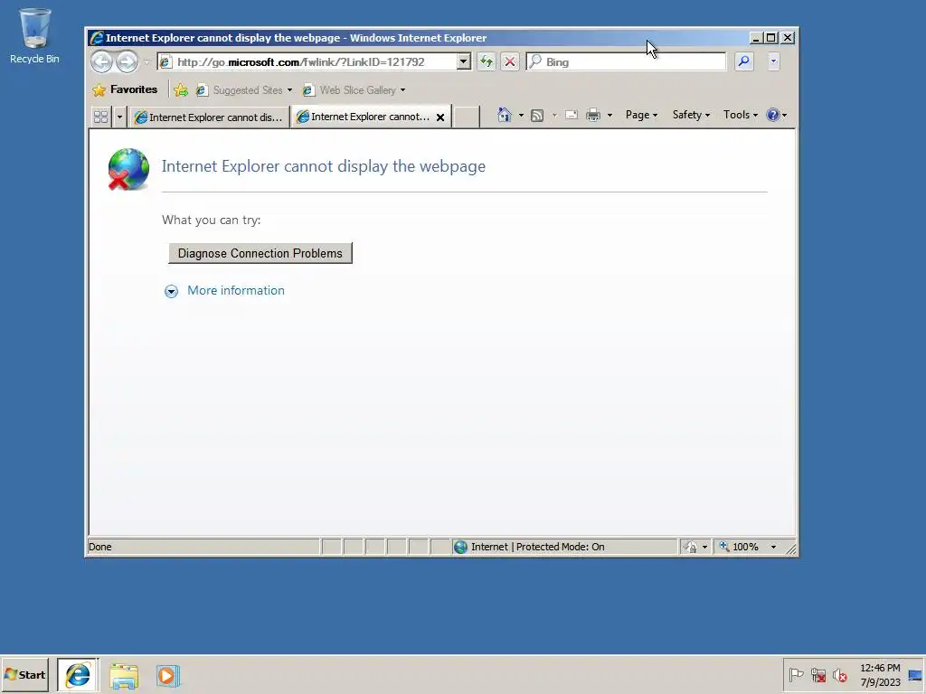This screenshot has width=926, height=694.
Task: Click the security lock status icon
Action: point(690,547)
